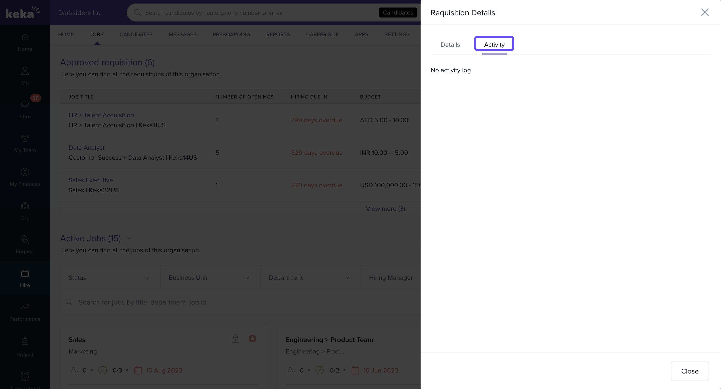Open the Data Analyst requisition link
The height and width of the screenshot is (389, 721).
(x=86, y=147)
